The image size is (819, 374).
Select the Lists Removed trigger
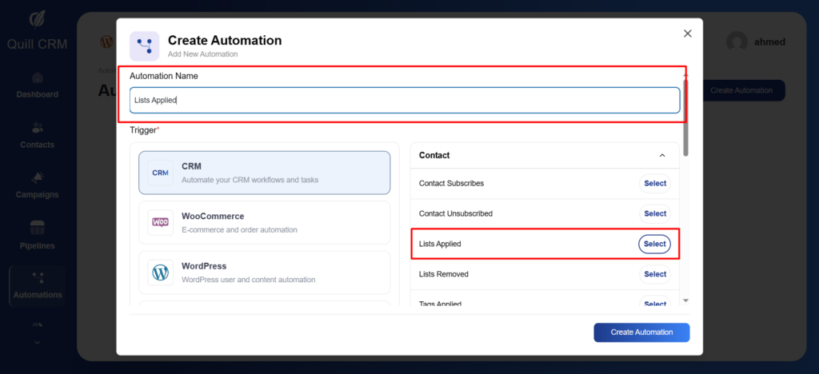click(654, 274)
